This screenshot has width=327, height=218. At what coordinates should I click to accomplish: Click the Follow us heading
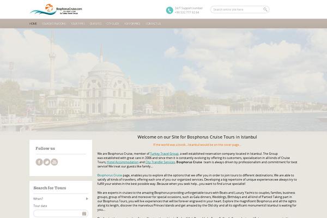[45, 148]
